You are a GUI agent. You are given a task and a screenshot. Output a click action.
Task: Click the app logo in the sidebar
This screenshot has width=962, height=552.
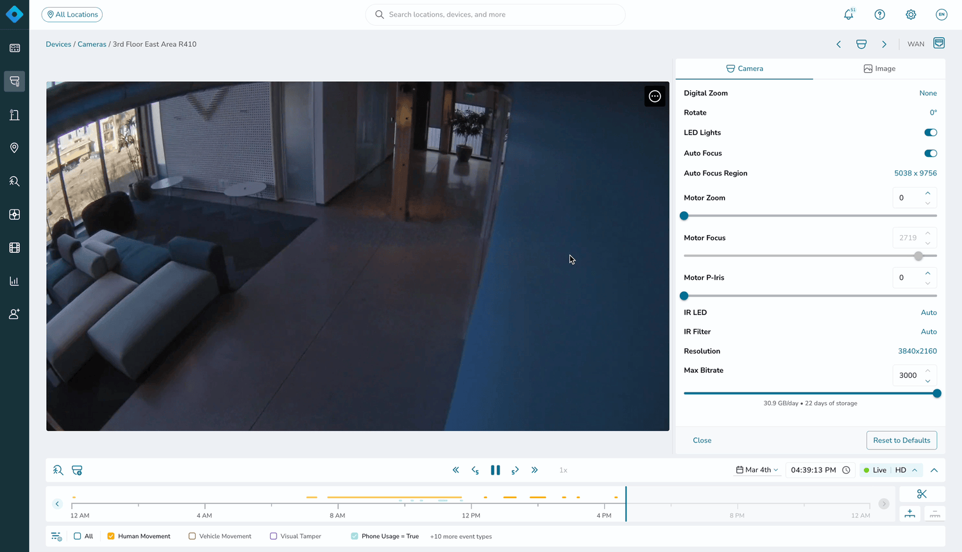point(14,14)
